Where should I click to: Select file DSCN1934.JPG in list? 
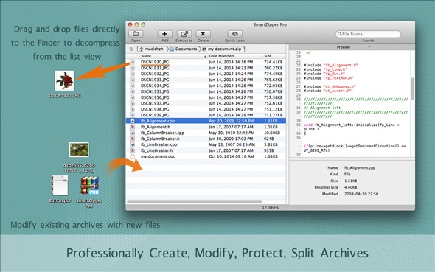tap(155, 86)
